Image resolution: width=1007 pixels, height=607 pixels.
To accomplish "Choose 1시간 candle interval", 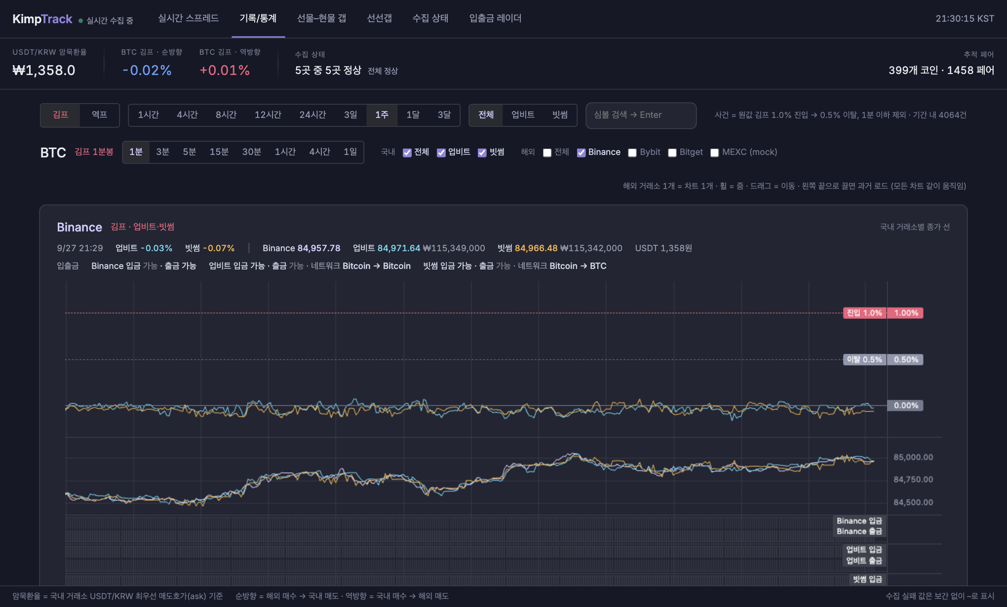I will click(x=285, y=152).
